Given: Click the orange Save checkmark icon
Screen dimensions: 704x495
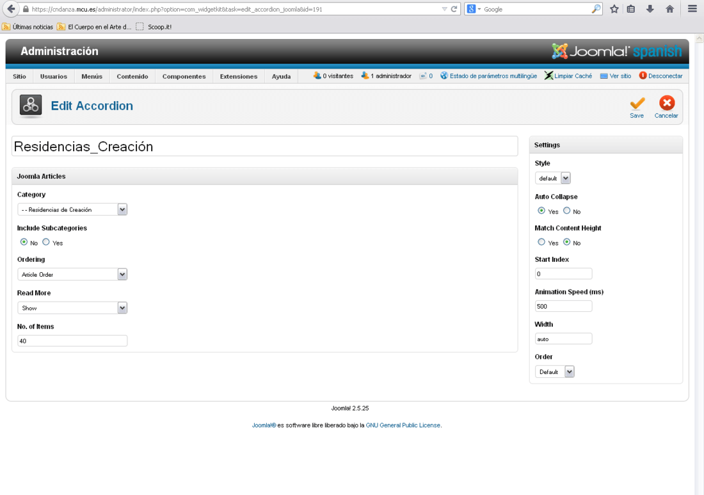Looking at the screenshot, I should (637, 103).
